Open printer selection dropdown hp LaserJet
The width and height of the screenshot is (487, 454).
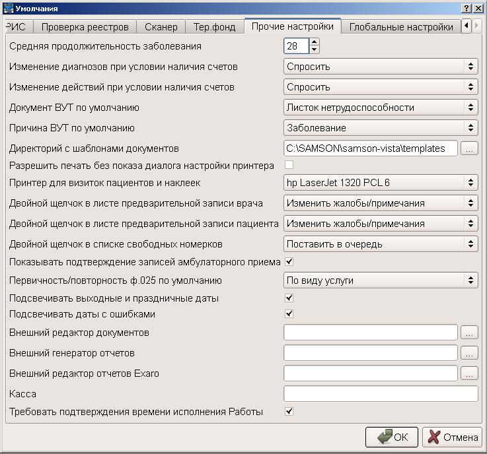pos(381,183)
